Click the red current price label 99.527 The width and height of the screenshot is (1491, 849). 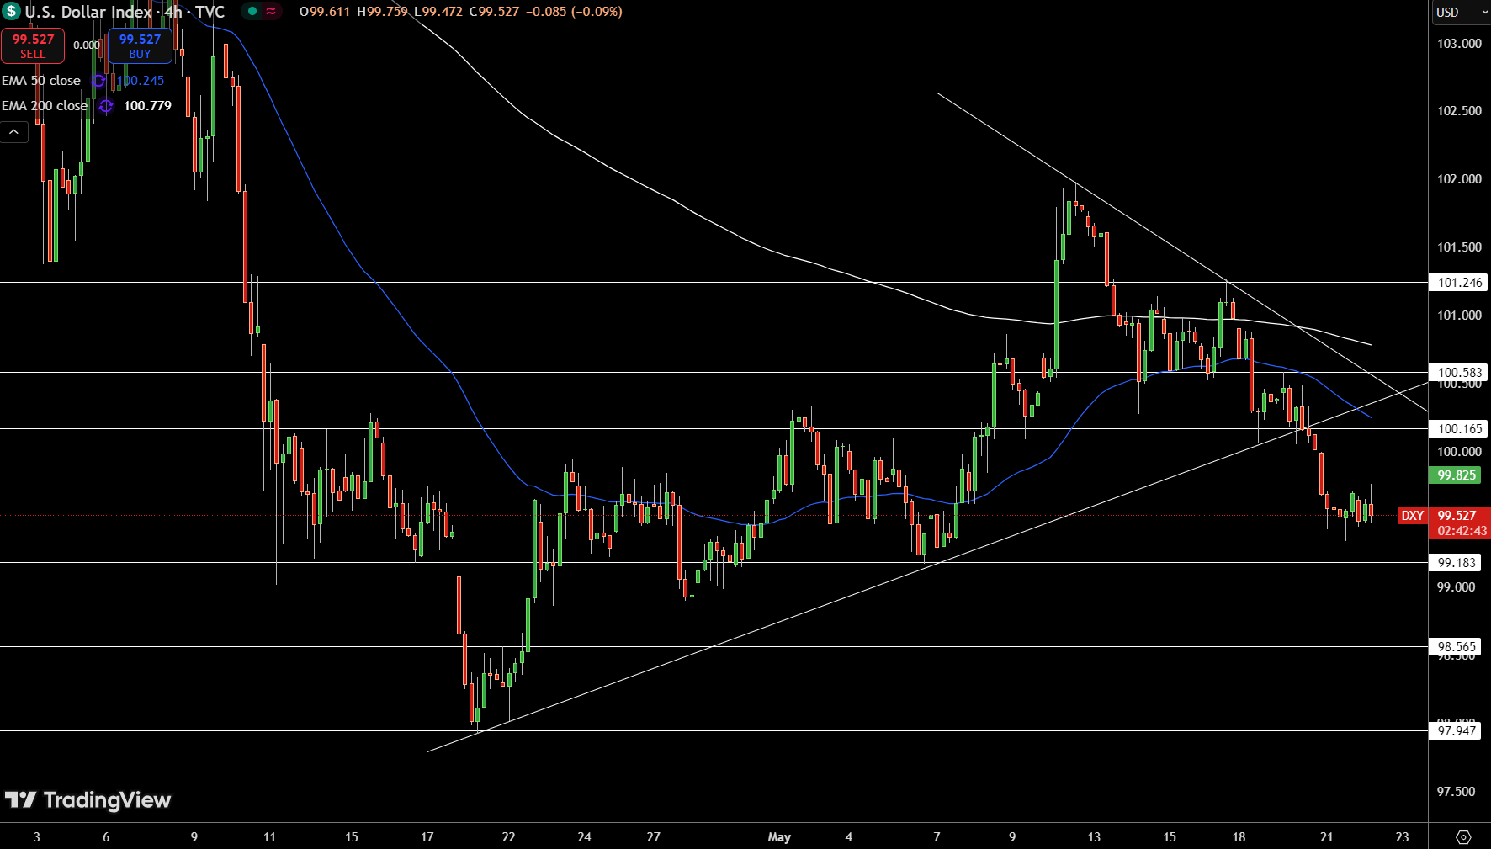1457,516
